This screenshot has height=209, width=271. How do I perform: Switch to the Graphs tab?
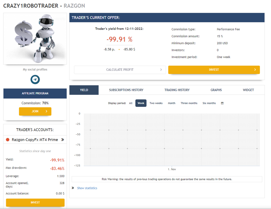click(x=216, y=90)
